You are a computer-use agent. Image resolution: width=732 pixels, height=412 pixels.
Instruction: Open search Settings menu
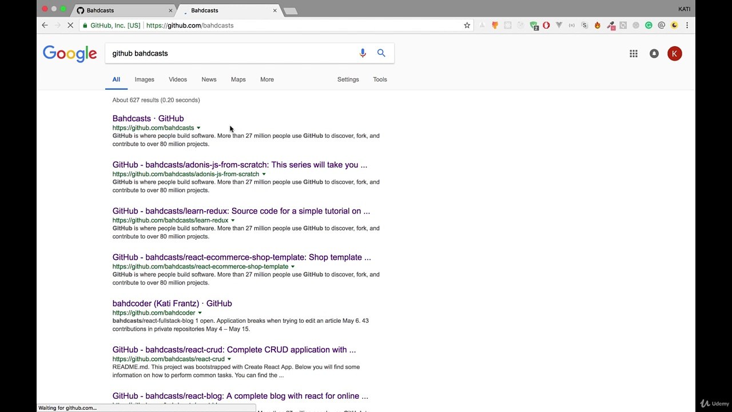348,80
